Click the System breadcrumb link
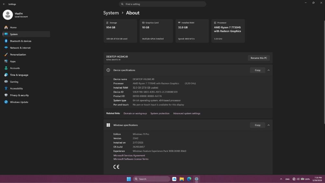Image resolution: width=325 pixels, height=183 pixels. pos(111,13)
